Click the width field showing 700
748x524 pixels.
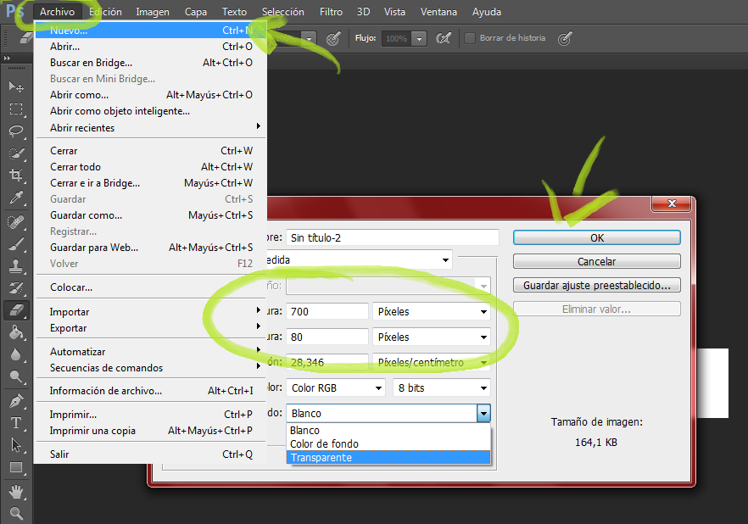327,311
